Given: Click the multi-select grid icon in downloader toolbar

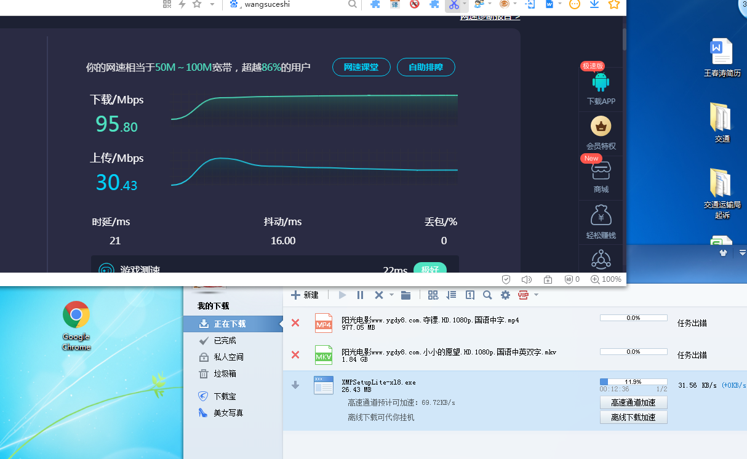Looking at the screenshot, I should [433, 295].
